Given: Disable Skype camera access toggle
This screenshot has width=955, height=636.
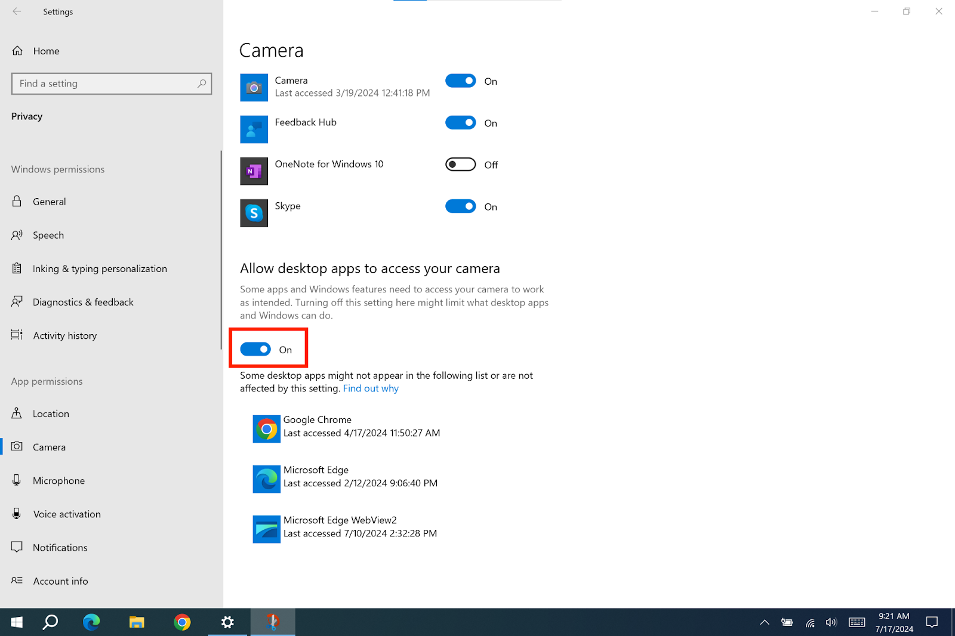Looking at the screenshot, I should tap(461, 206).
